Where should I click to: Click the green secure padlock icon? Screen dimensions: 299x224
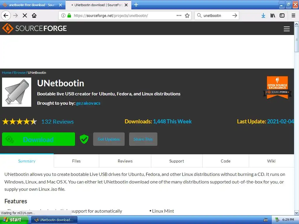click(69, 15)
